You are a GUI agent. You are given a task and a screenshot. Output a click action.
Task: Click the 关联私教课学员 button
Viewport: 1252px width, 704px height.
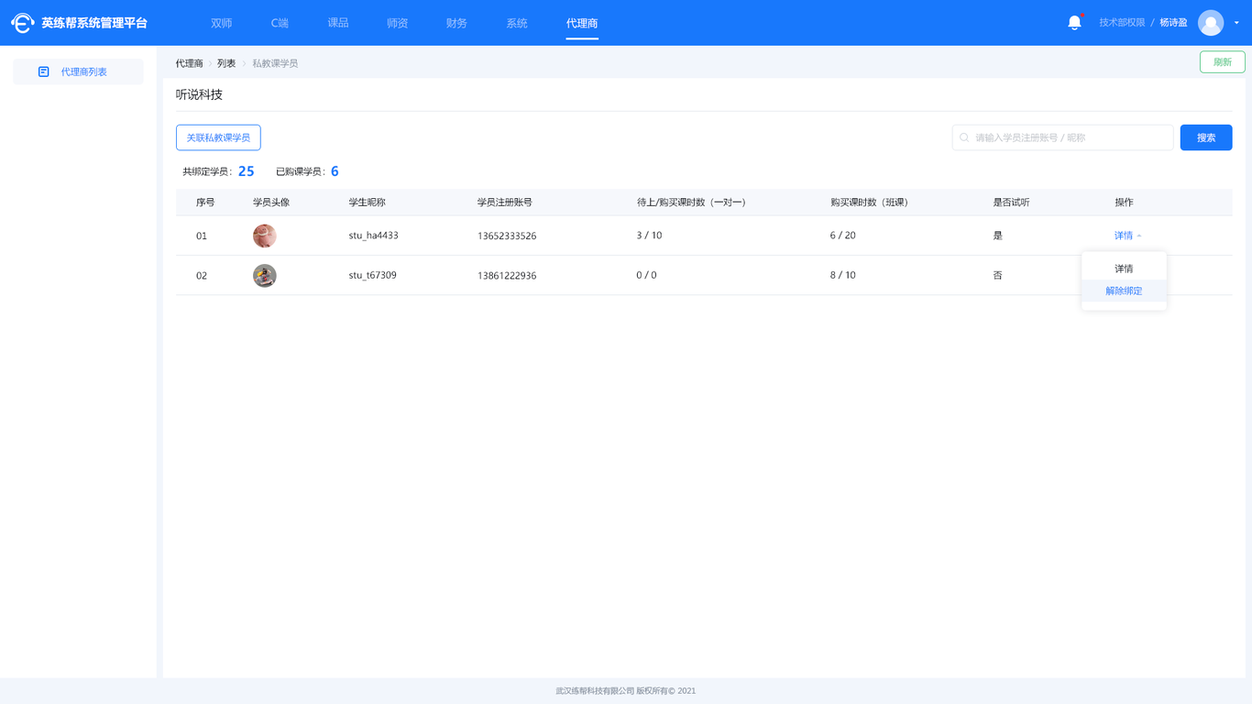218,137
